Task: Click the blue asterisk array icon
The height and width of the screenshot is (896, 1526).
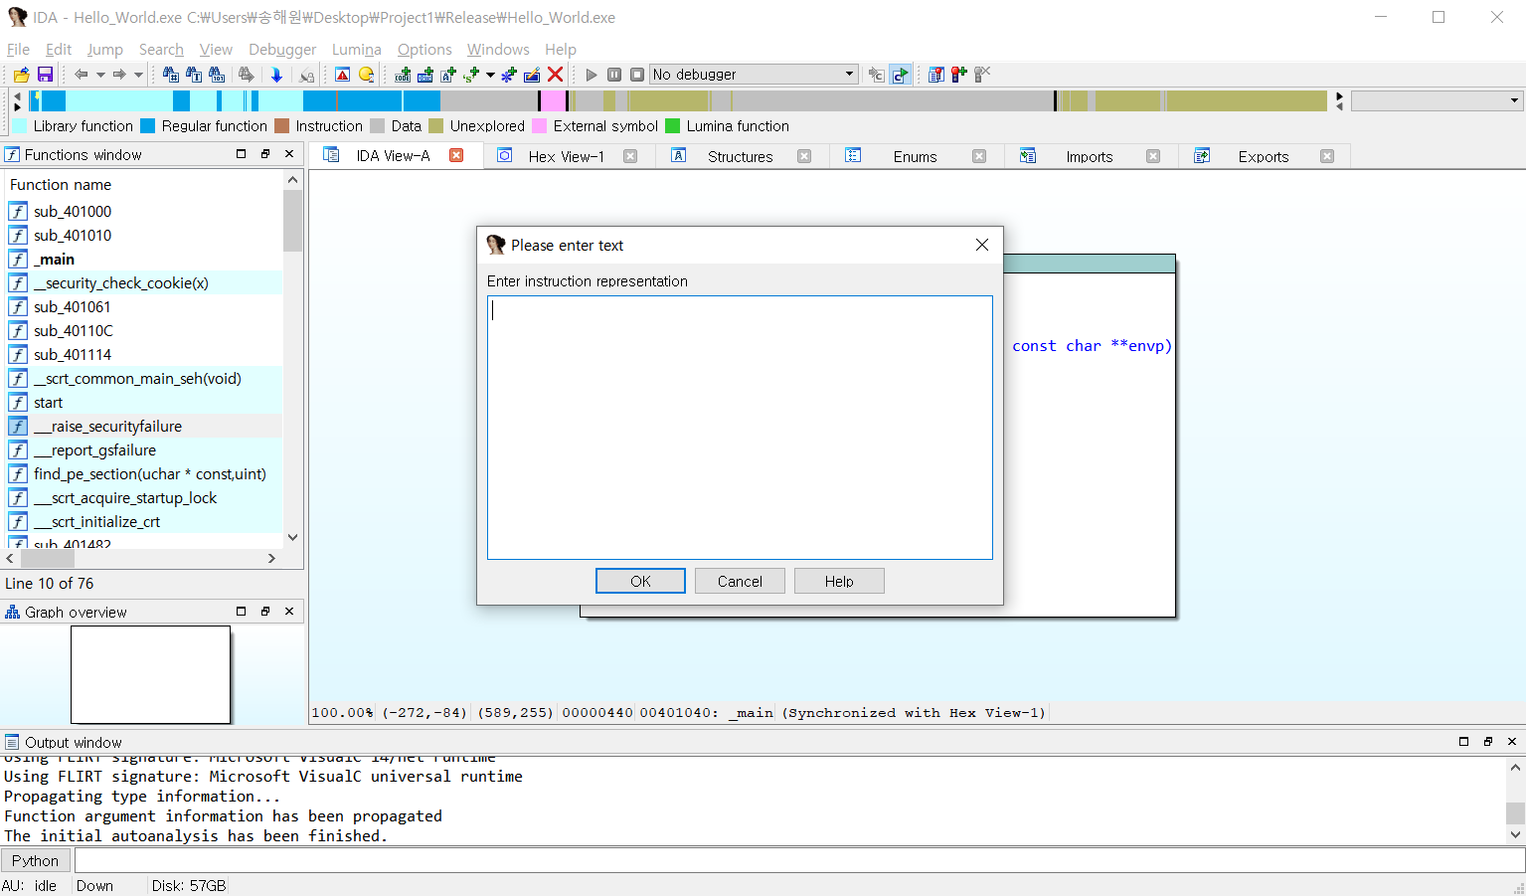Action: [508, 75]
